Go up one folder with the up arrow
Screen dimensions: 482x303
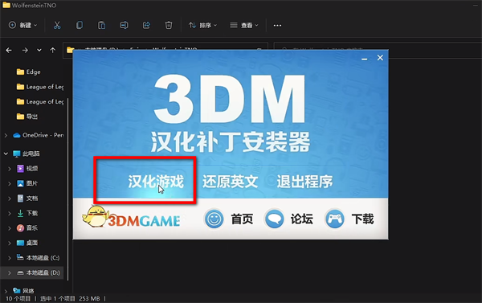pos(53,50)
